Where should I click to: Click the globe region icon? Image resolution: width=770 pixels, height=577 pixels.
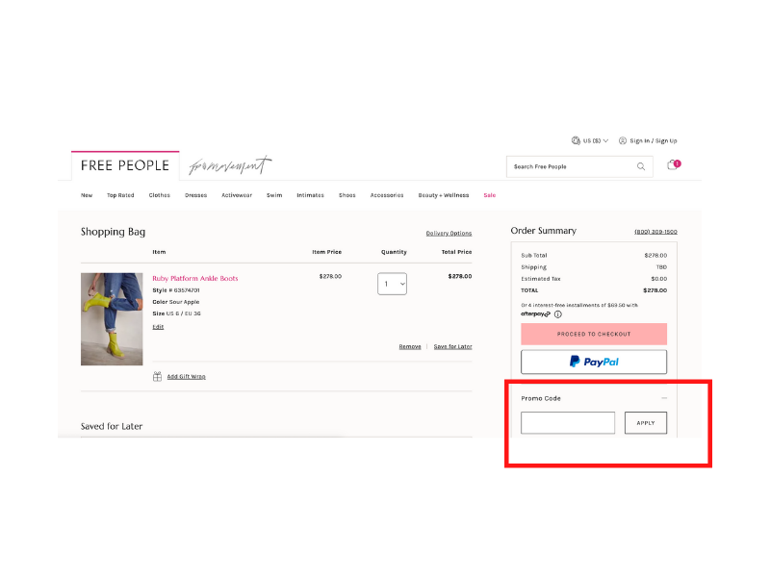tap(576, 140)
